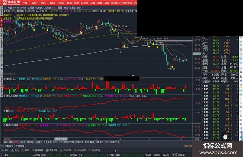This screenshot has width=243, height=157.
Task: Toggle the 融资占比曲线 indicator circle icon
Action: 5,125
